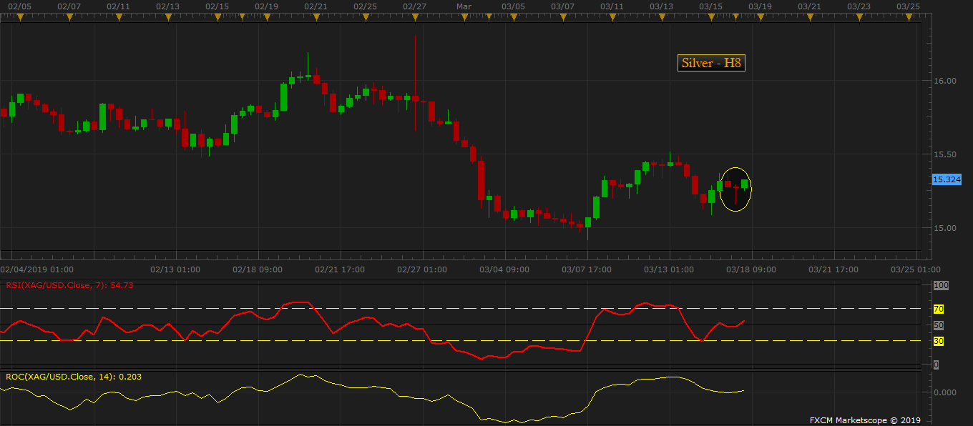
Task: Click the '02/27 01:00' time axis label
Action: coord(422,269)
